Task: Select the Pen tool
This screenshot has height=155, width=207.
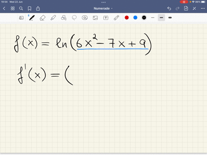Action: pyautogui.click(x=31, y=18)
